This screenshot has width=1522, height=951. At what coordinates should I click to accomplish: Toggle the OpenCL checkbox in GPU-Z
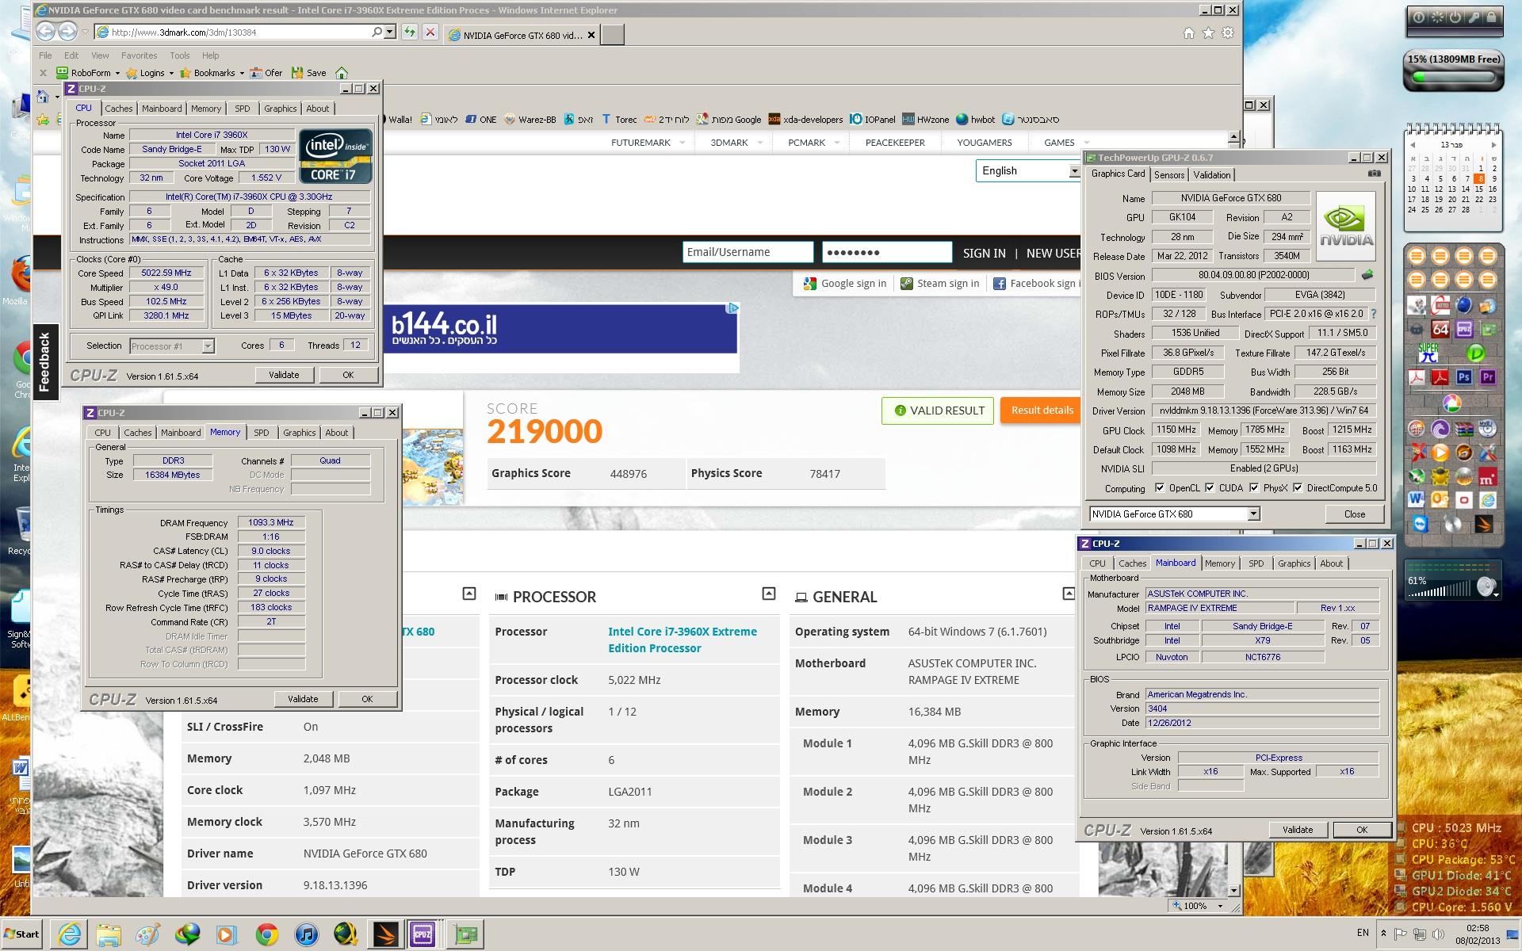point(1160,488)
